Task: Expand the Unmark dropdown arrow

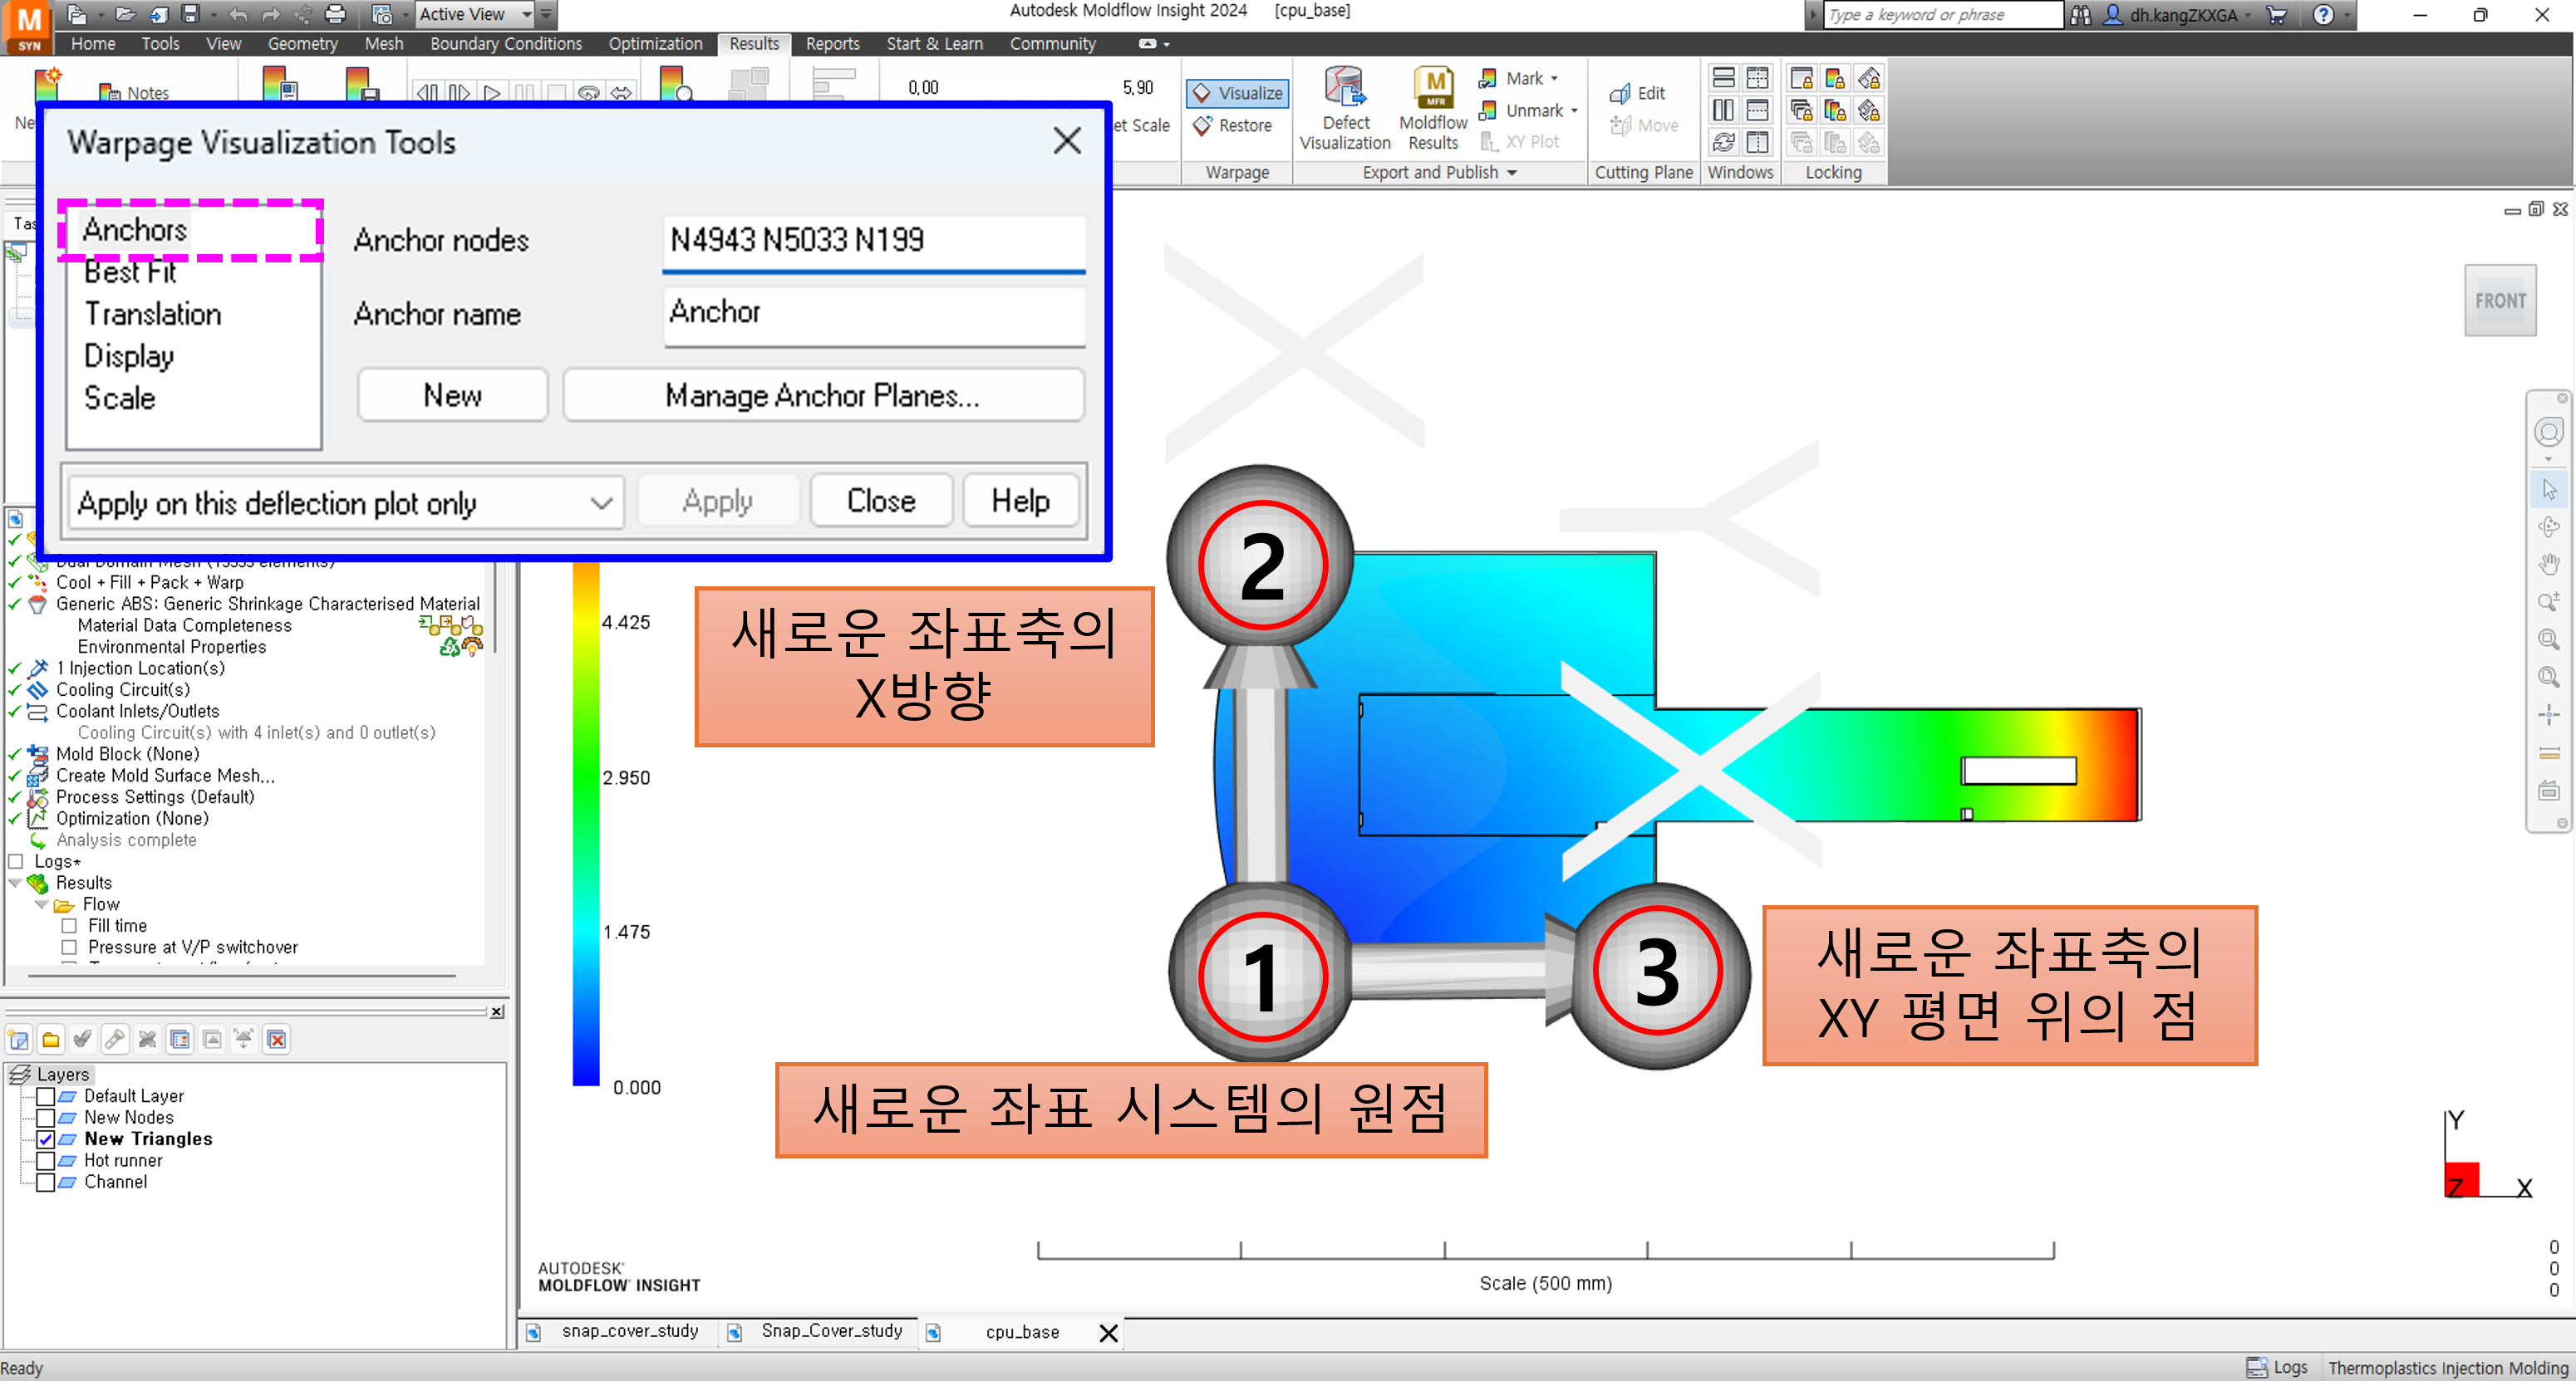Action: (x=1574, y=111)
